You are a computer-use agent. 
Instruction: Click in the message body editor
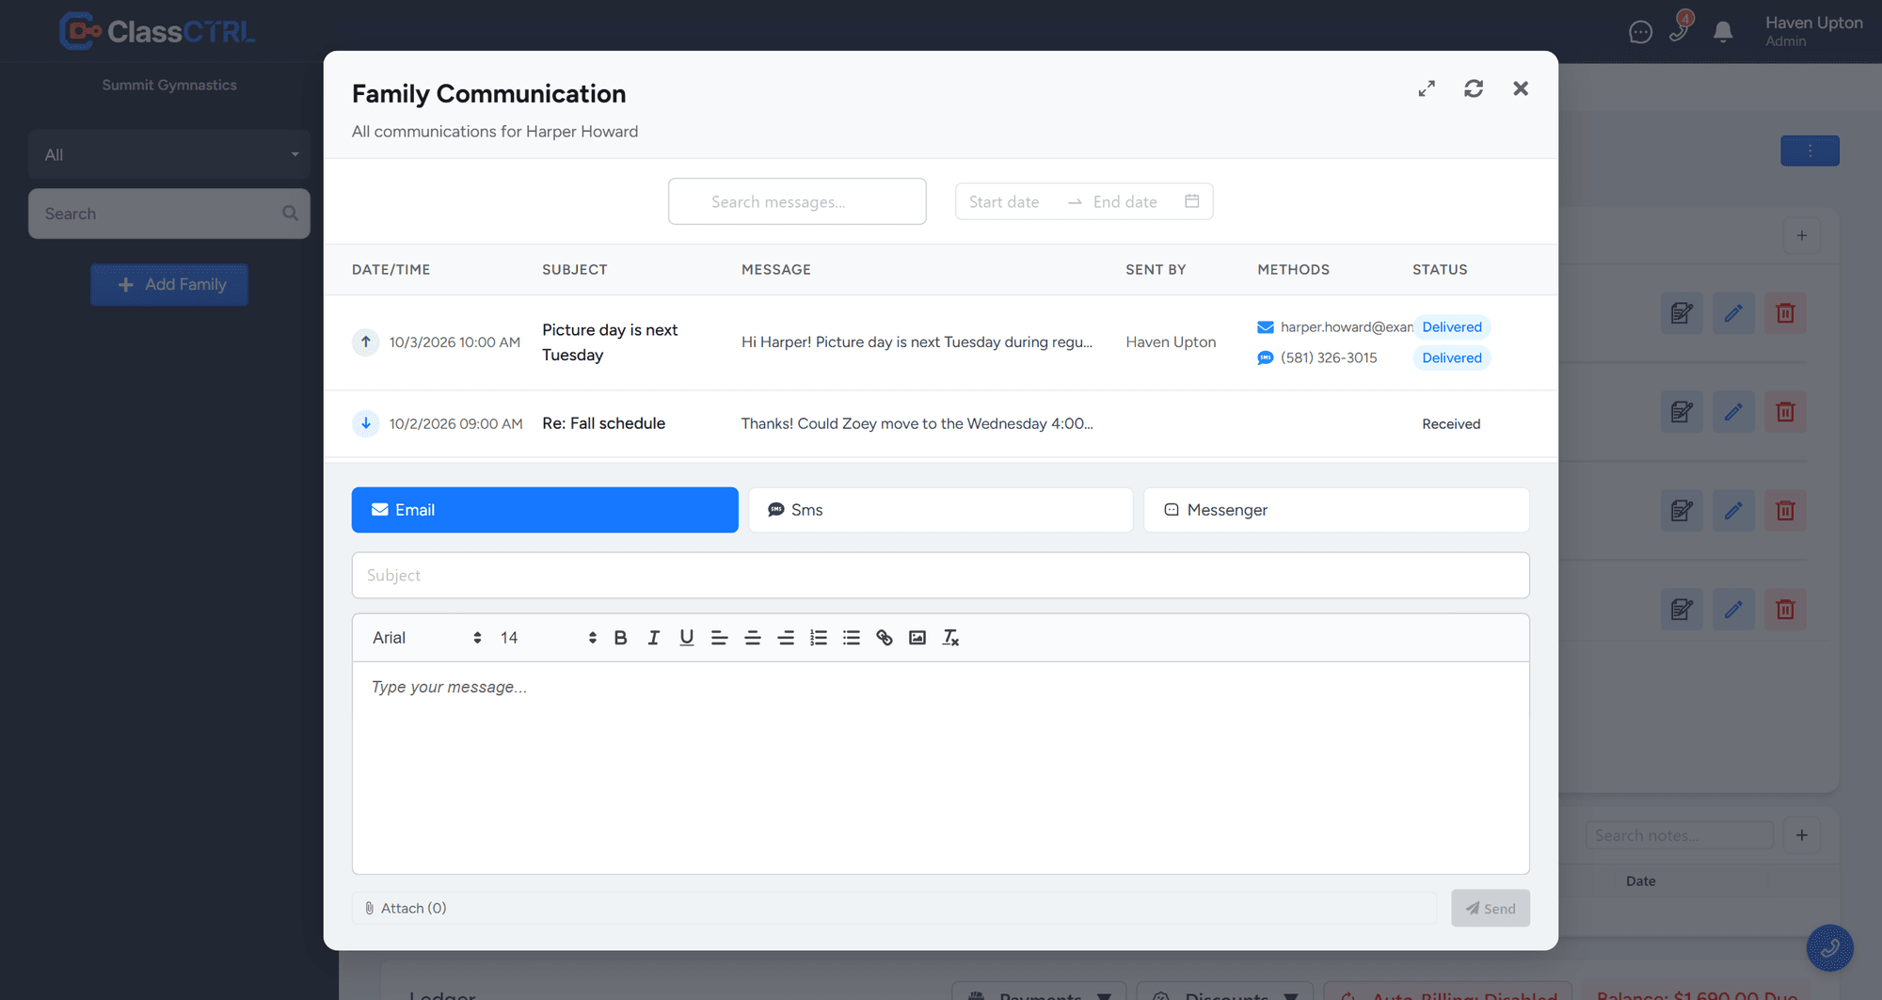point(941,768)
